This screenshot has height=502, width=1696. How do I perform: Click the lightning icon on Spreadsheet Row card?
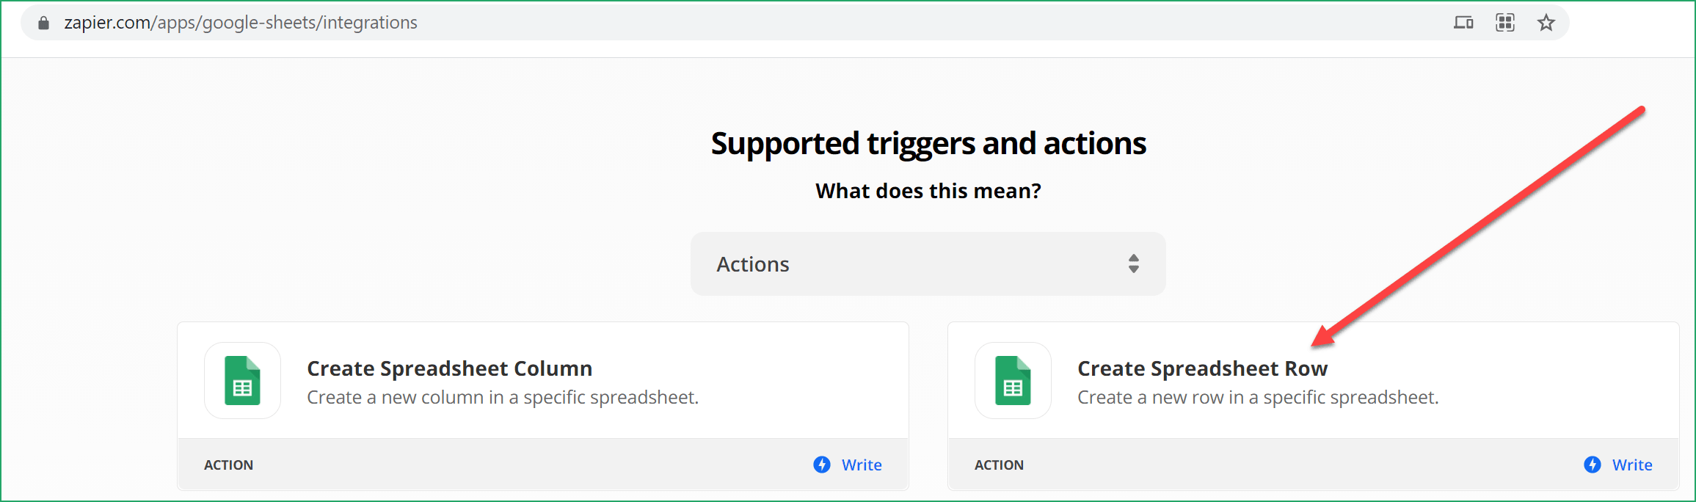coord(1593,465)
